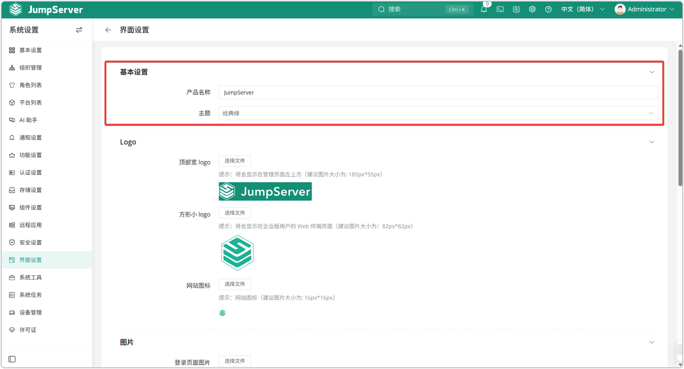Click the 角色列表 sidebar icon
The height and width of the screenshot is (369, 684).
pyautogui.click(x=12, y=85)
